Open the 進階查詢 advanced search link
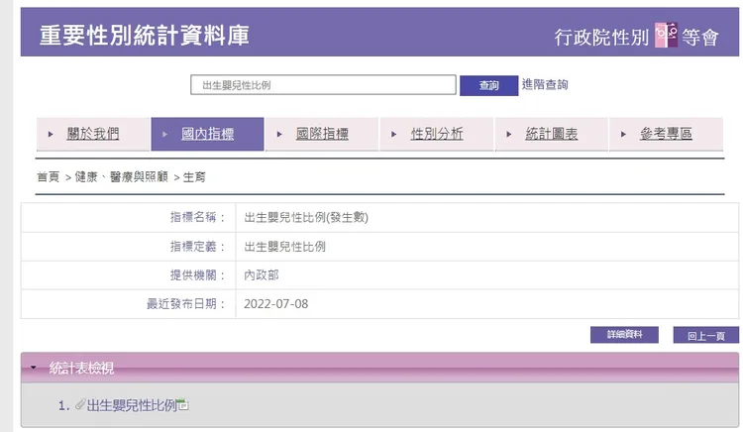Image resolution: width=743 pixels, height=432 pixels. click(x=545, y=85)
